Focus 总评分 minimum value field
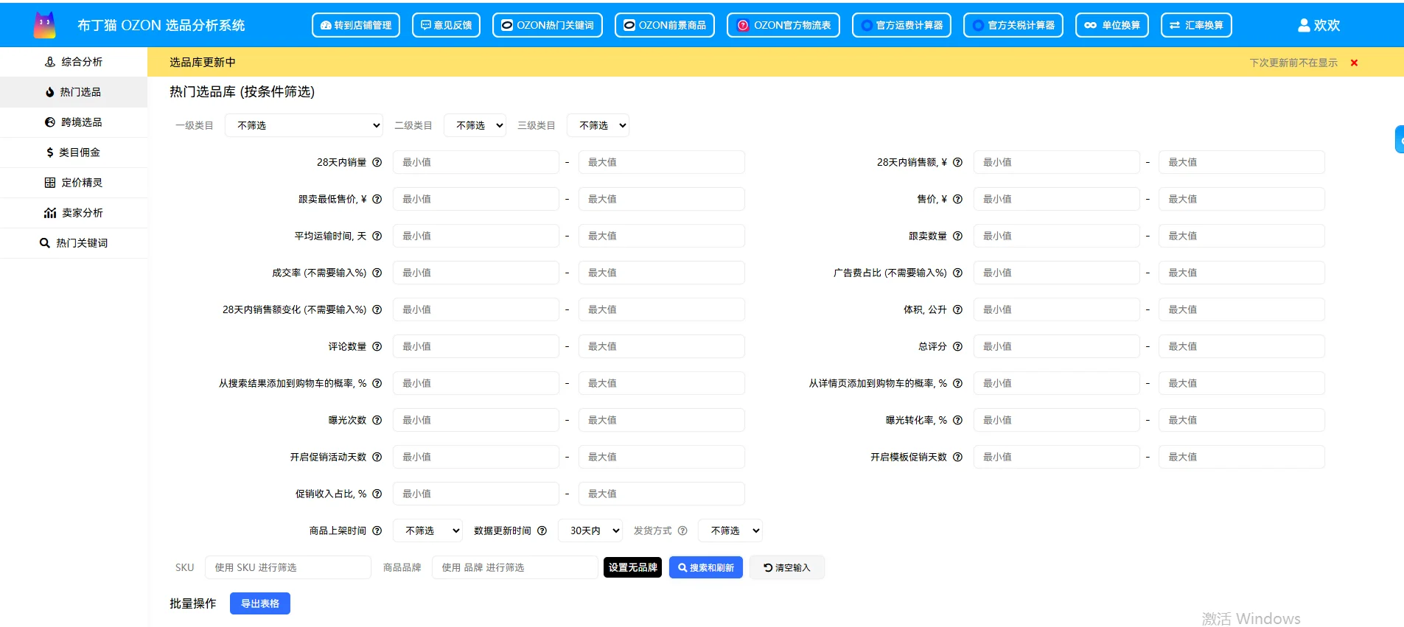1404x627 pixels. [1057, 346]
